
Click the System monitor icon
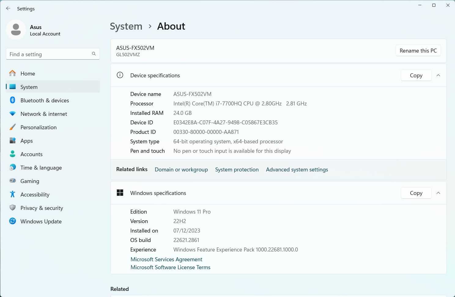click(13, 87)
